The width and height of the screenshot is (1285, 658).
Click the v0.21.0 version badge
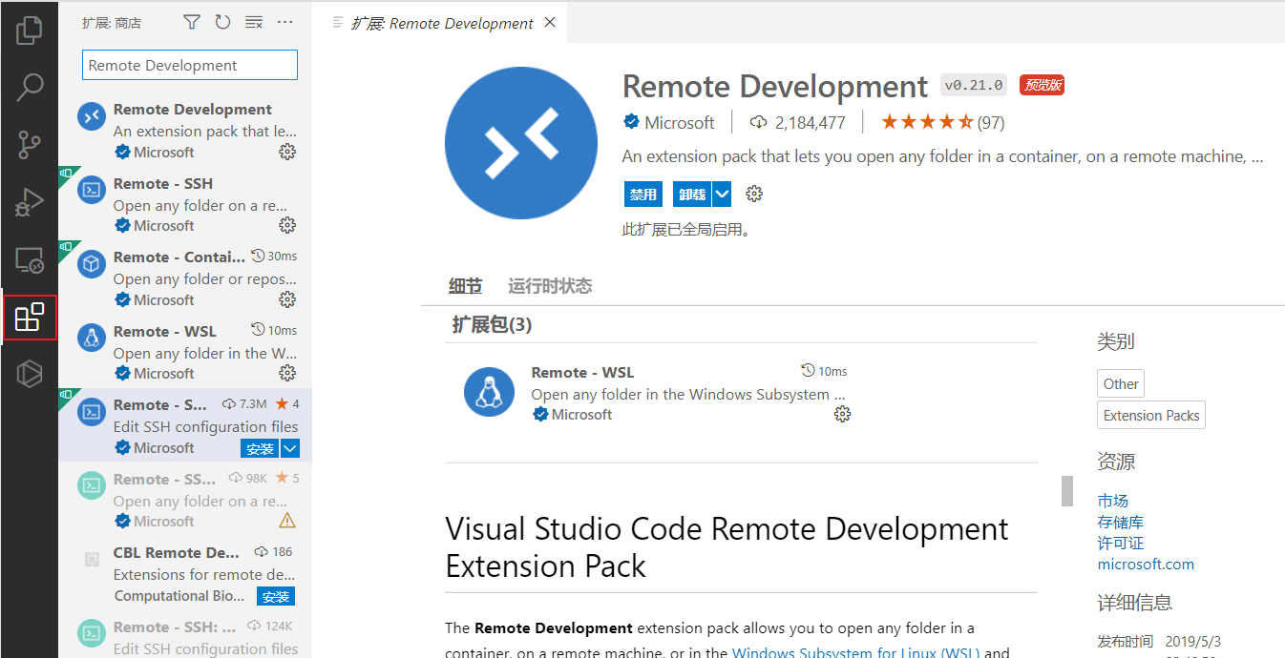[973, 85]
